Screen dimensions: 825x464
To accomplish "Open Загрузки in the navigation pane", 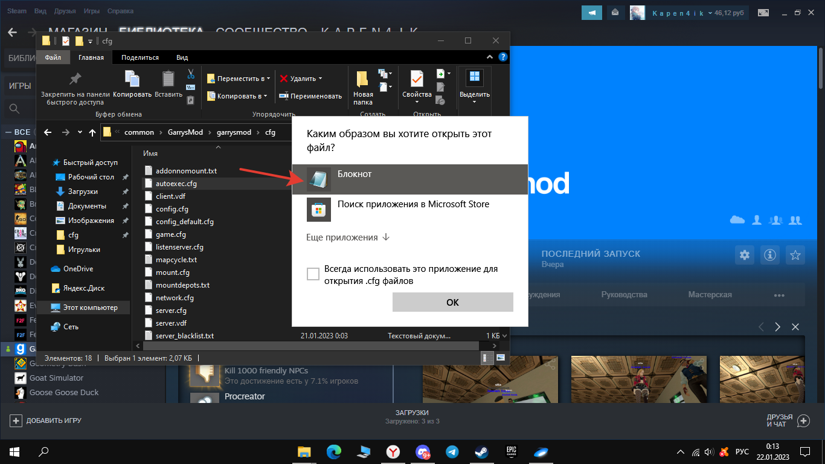I will pos(83,192).
